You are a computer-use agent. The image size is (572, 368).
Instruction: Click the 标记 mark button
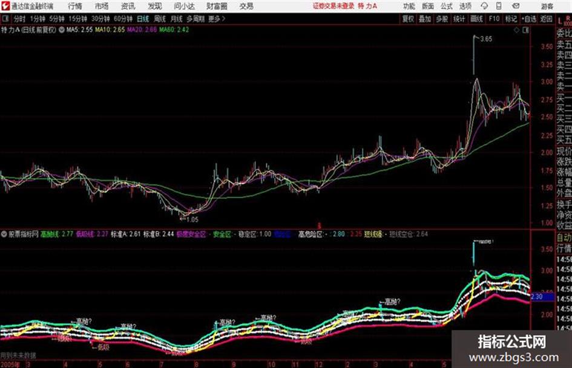(511, 19)
